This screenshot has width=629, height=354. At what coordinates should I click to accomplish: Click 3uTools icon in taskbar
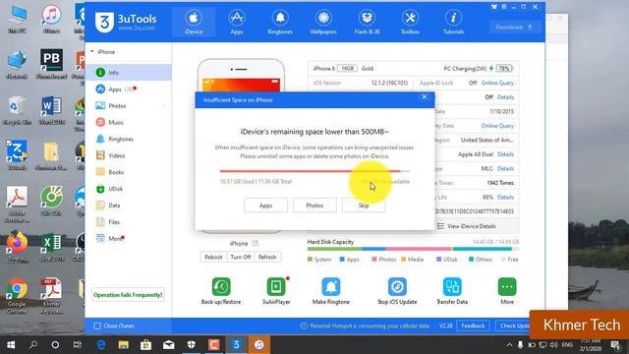pyautogui.click(x=236, y=345)
